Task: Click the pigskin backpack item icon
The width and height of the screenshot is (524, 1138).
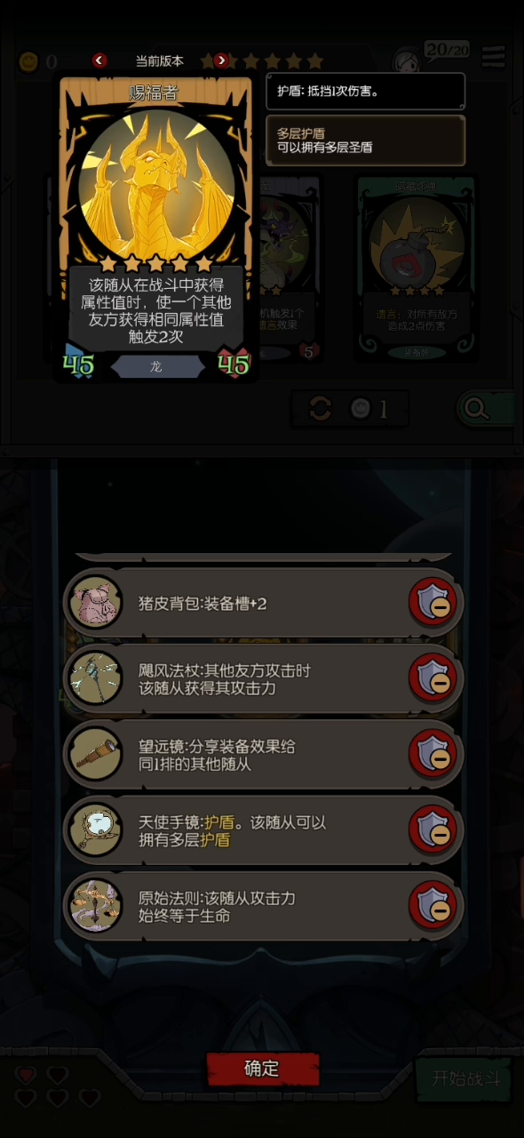Action: coord(95,602)
